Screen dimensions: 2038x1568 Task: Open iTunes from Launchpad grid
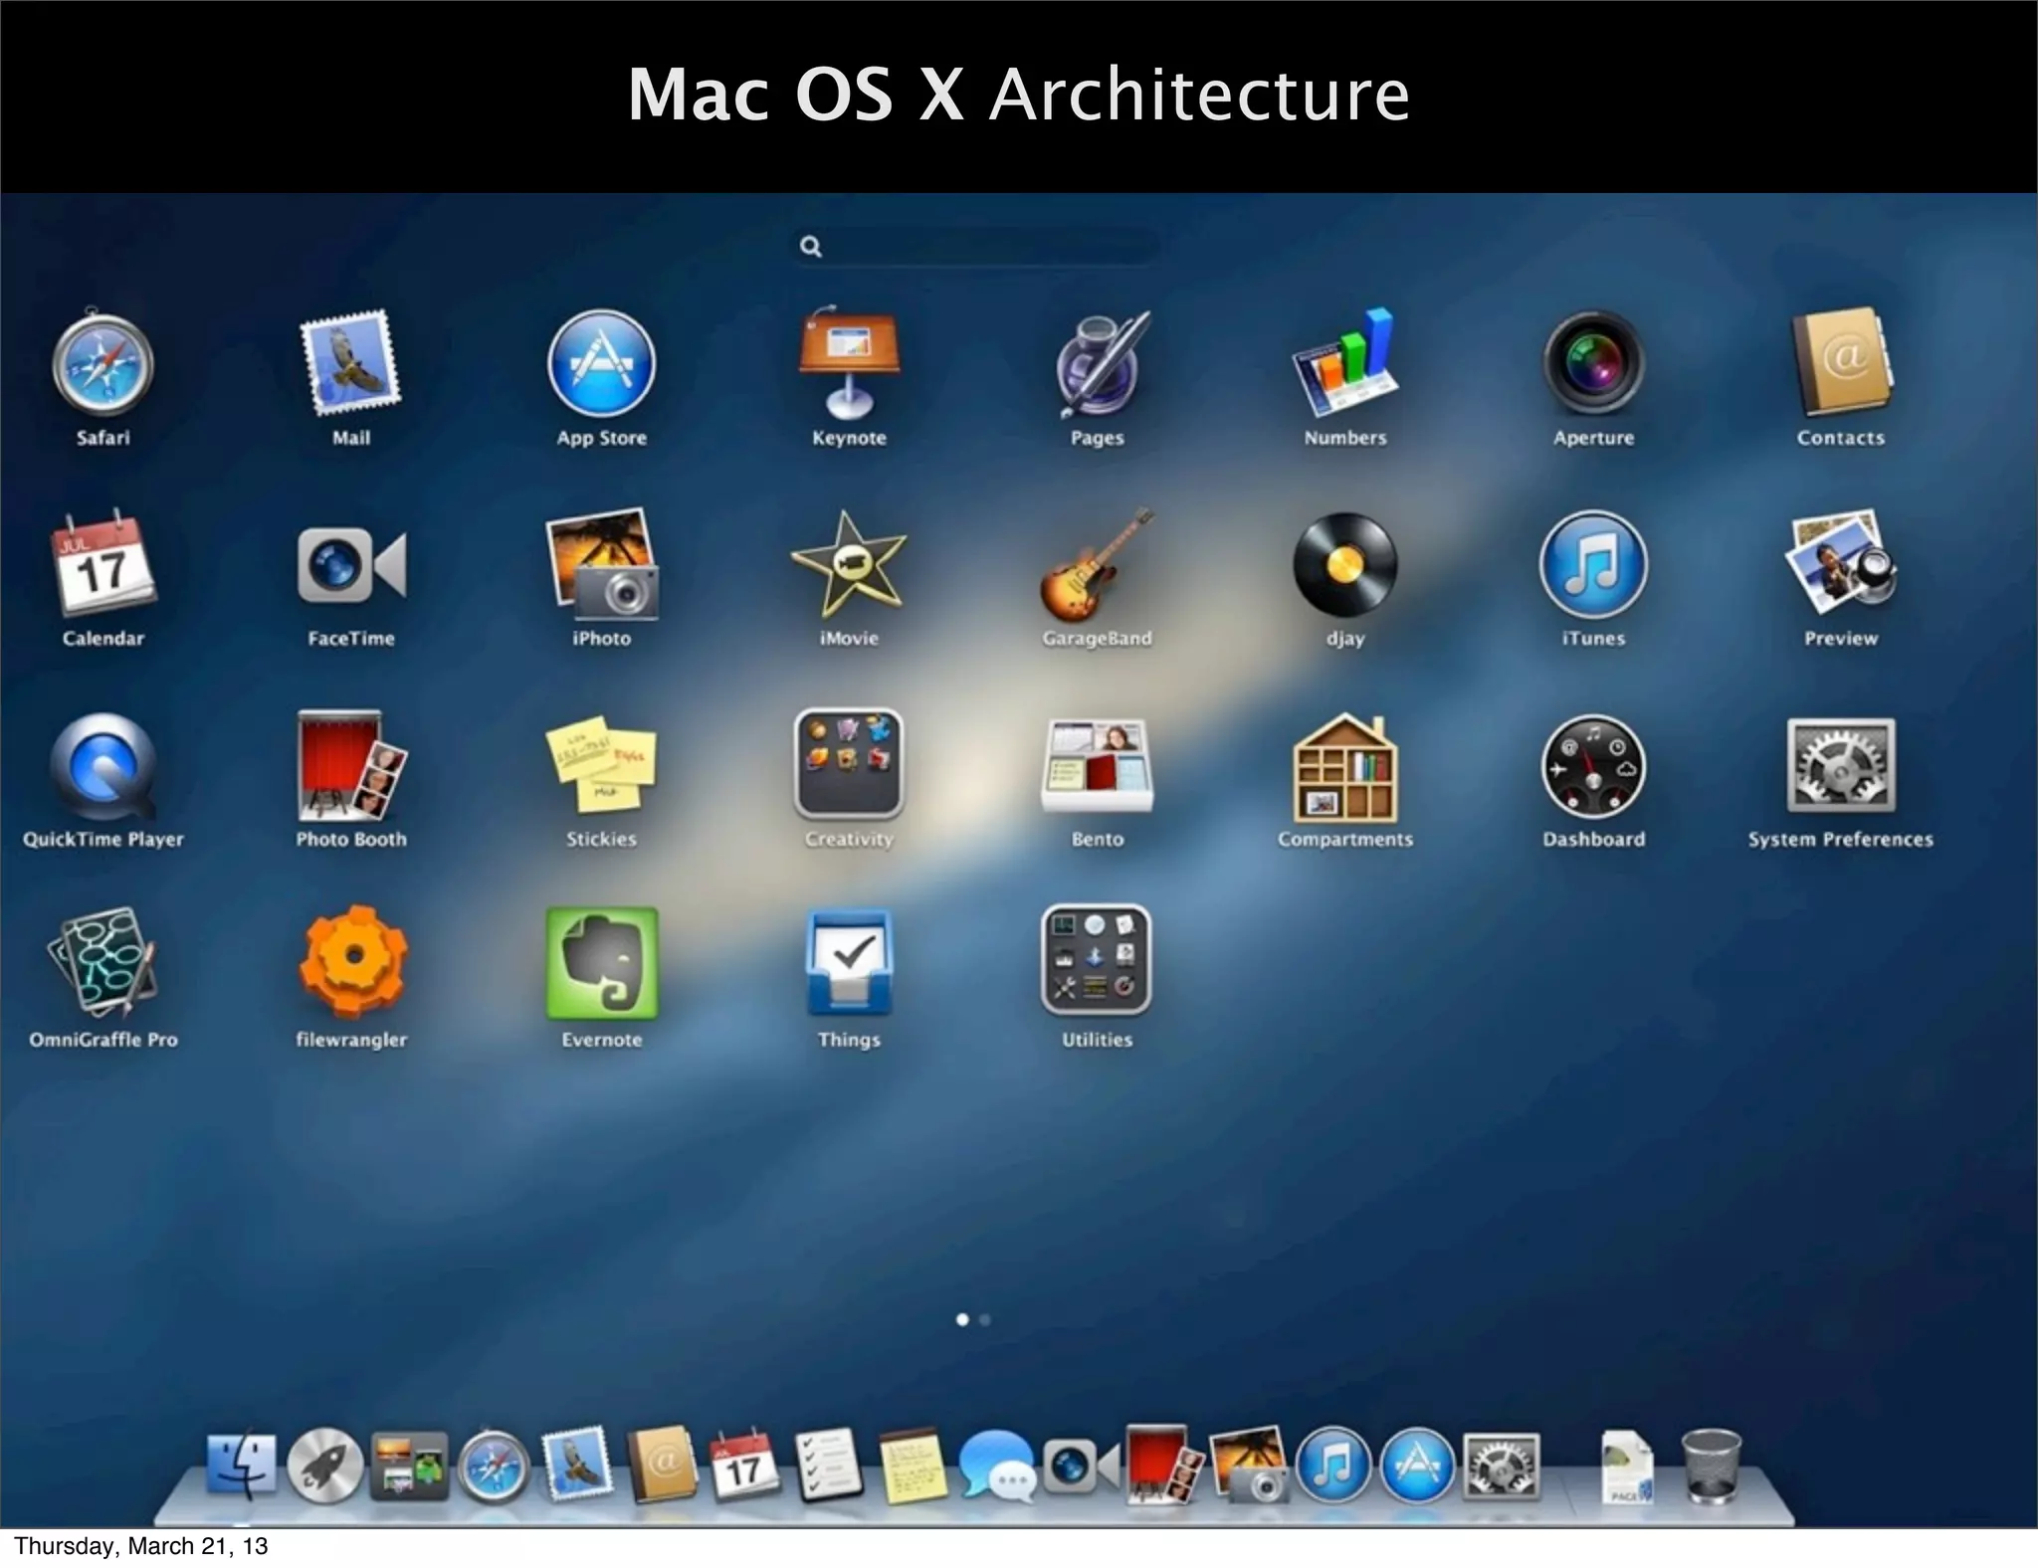(1593, 565)
